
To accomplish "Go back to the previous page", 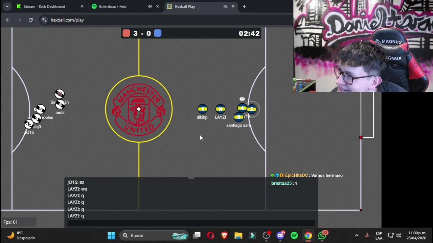I will tap(8, 20).
